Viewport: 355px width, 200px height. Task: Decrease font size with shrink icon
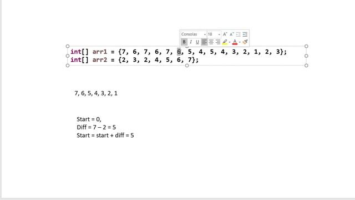(232, 34)
